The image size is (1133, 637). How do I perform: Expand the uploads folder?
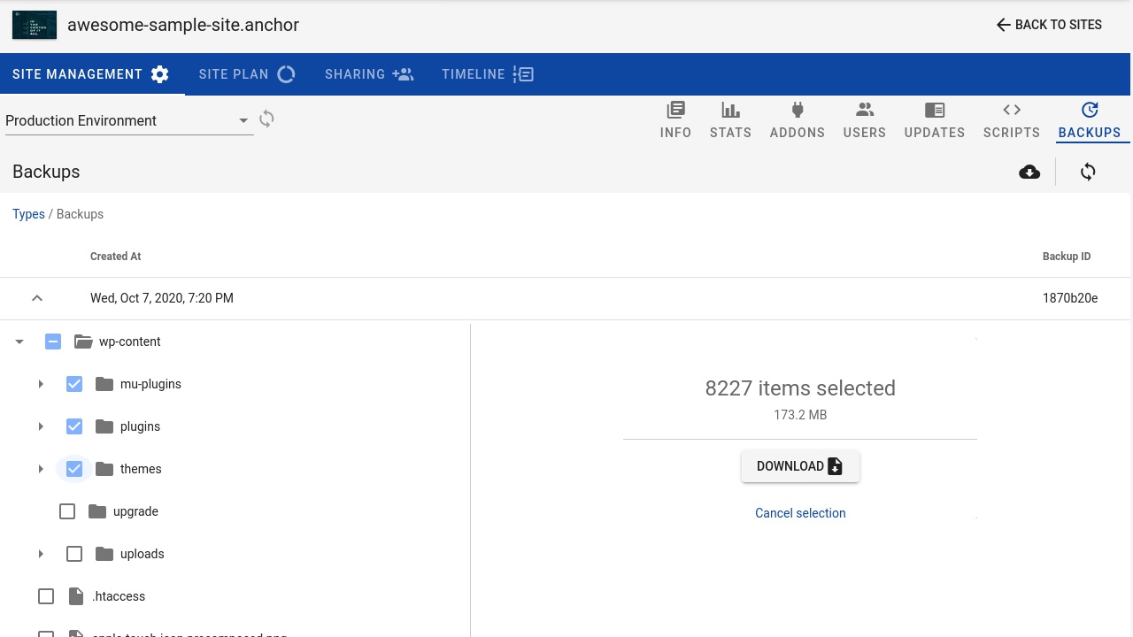pyautogui.click(x=41, y=554)
